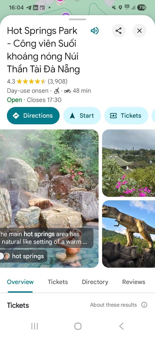Screen dimensions: 155x337
Task: Tap the Tickets chip button
Action: [126, 115]
